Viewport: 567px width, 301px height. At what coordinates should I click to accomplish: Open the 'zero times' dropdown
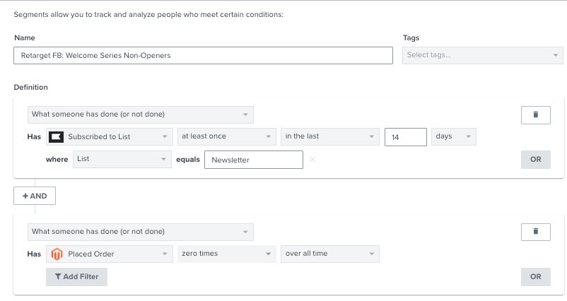(x=227, y=254)
